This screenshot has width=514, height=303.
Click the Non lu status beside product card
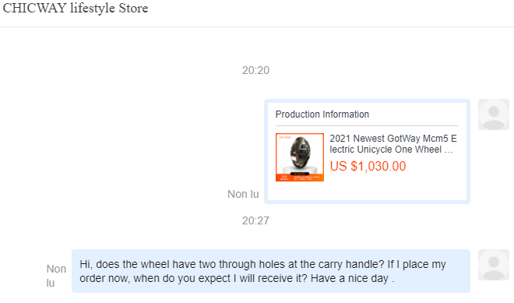243,194
